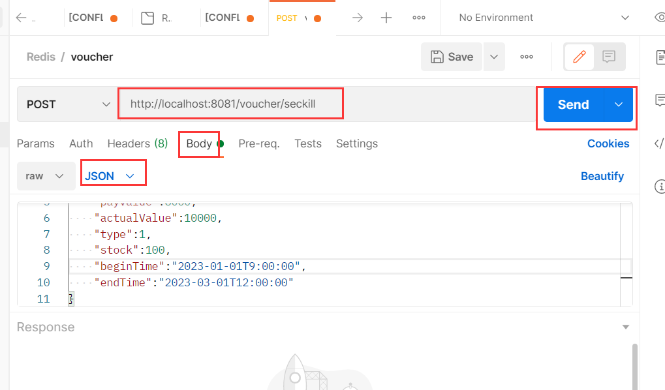Click the endTime line in the editor

click(194, 282)
